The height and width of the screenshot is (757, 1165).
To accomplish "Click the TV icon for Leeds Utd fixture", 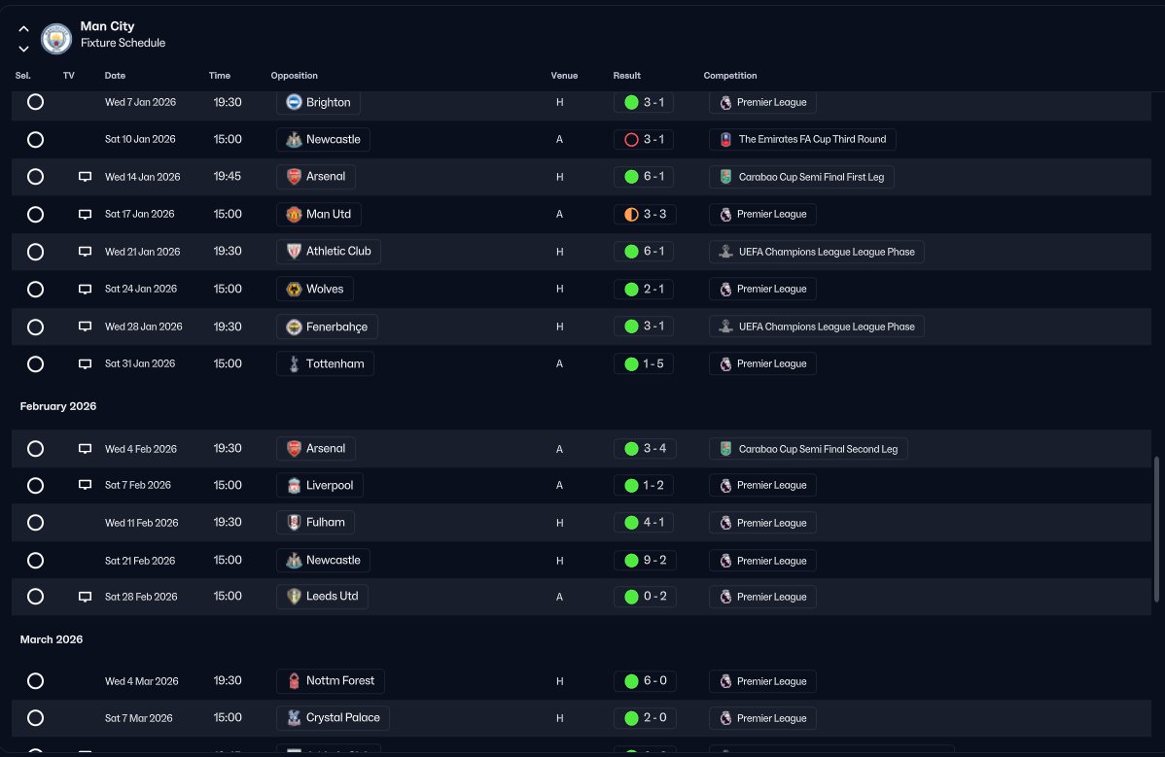I will coord(86,597).
